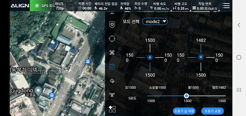Open the 해상도 720p resolution selector
The width and height of the screenshot is (246, 116).
click(60, 6)
